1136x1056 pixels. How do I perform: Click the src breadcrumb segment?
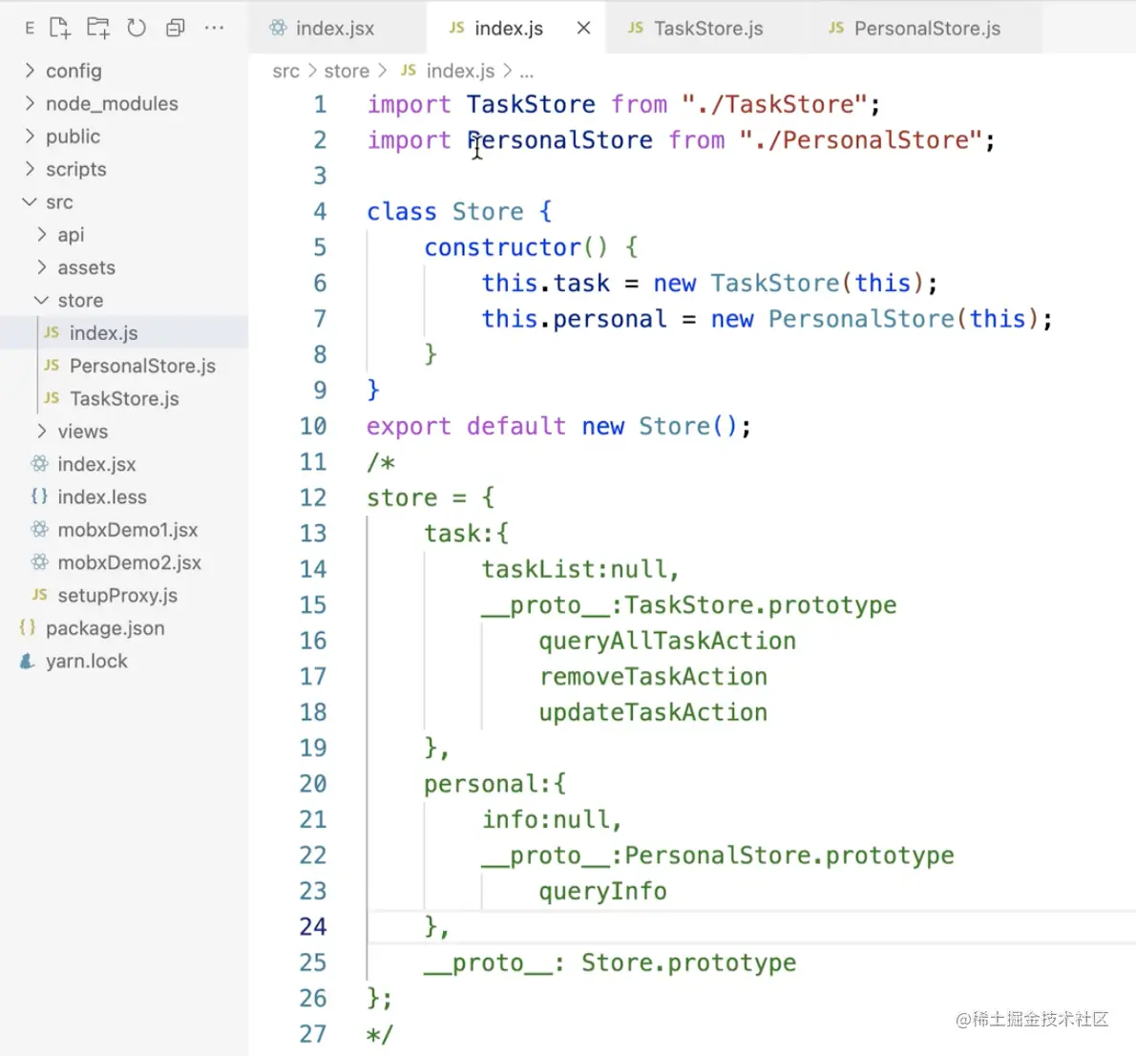pos(285,71)
